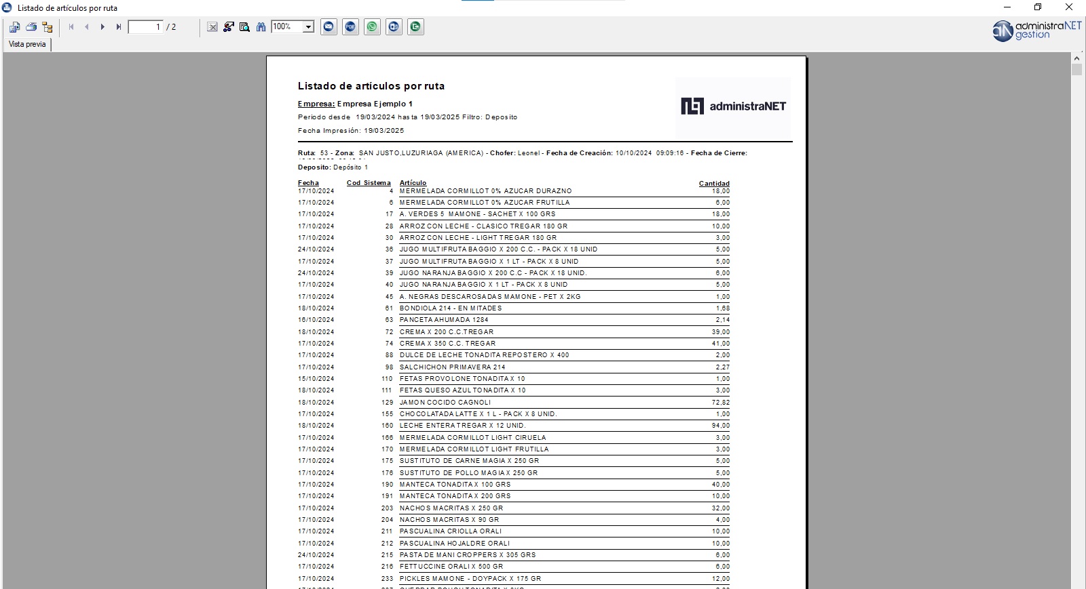This screenshot has height=589, width=1086.
Task: Click MANTECA TONADITA X 100 GRS article
Action: click(455, 485)
